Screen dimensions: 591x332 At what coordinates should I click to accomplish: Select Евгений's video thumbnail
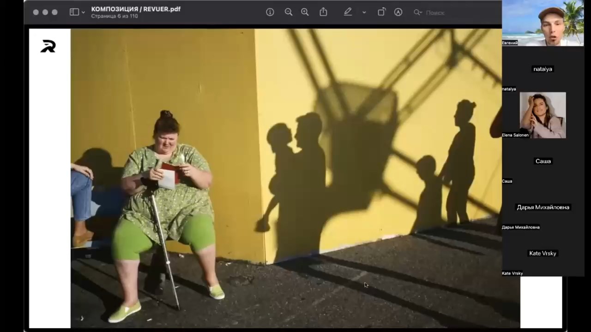click(x=543, y=23)
